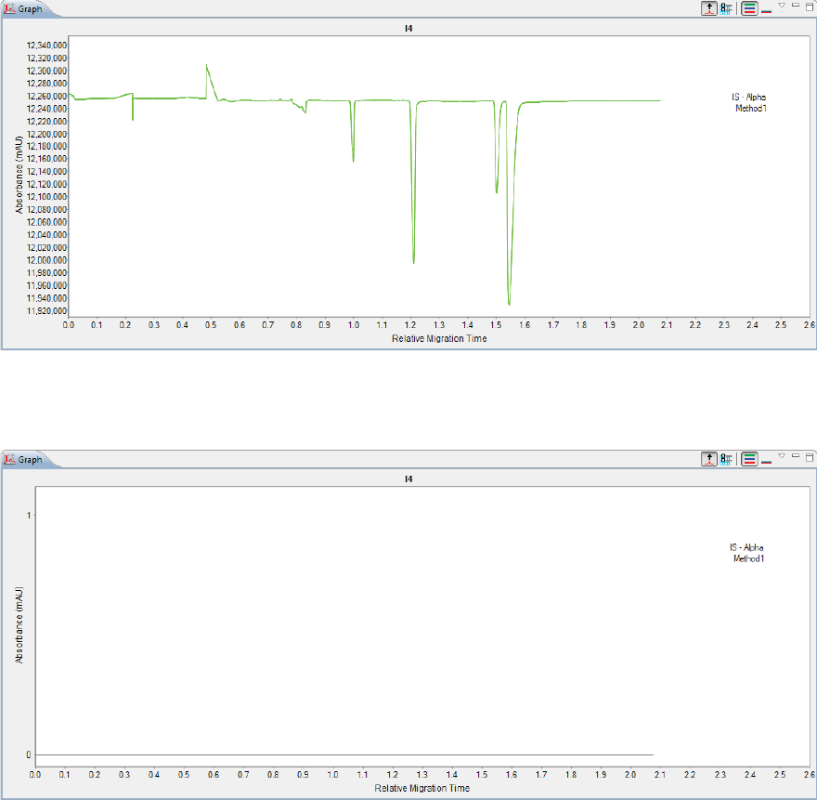The image size is (817, 800).
Task: Click the upper graph tab chart icon
Action: click(x=9, y=9)
